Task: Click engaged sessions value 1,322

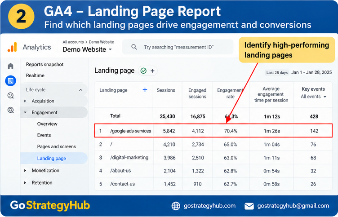Action: coord(198,171)
